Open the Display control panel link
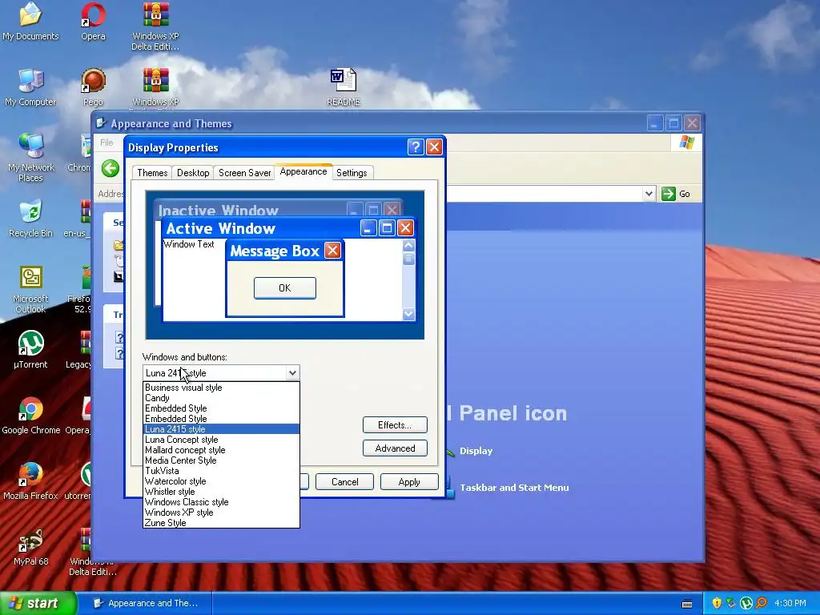 (x=476, y=451)
